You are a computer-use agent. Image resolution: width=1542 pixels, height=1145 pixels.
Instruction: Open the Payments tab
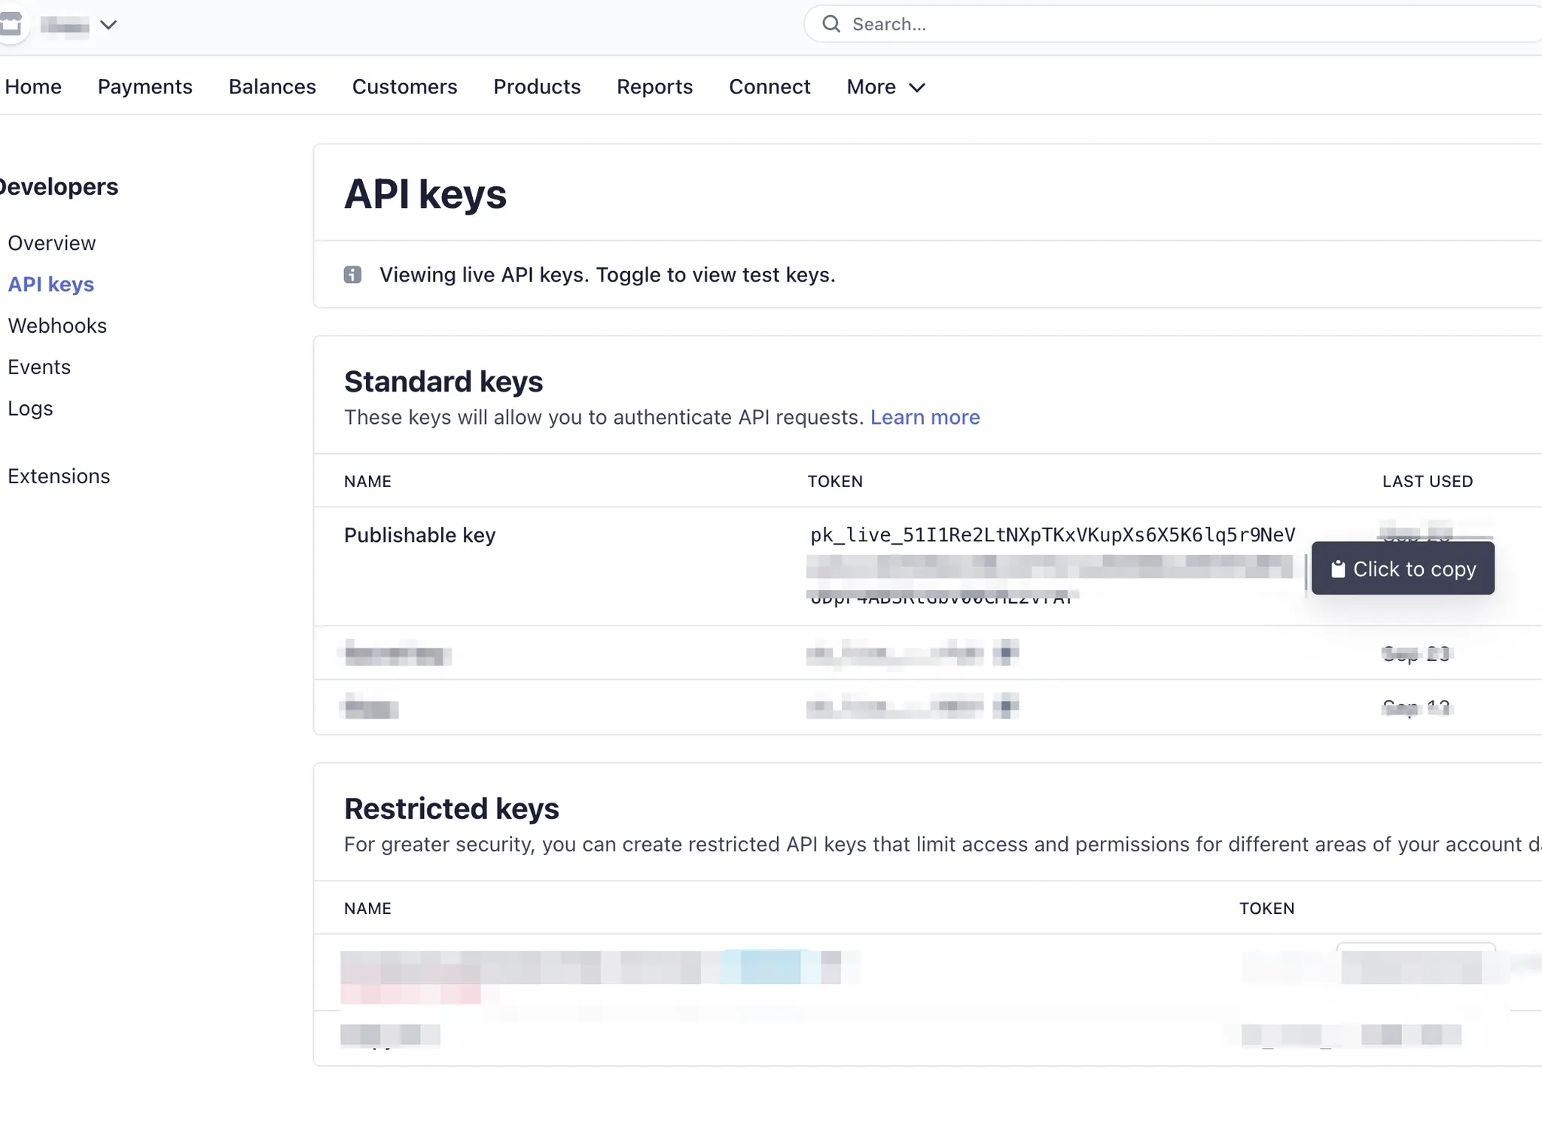pos(145,87)
